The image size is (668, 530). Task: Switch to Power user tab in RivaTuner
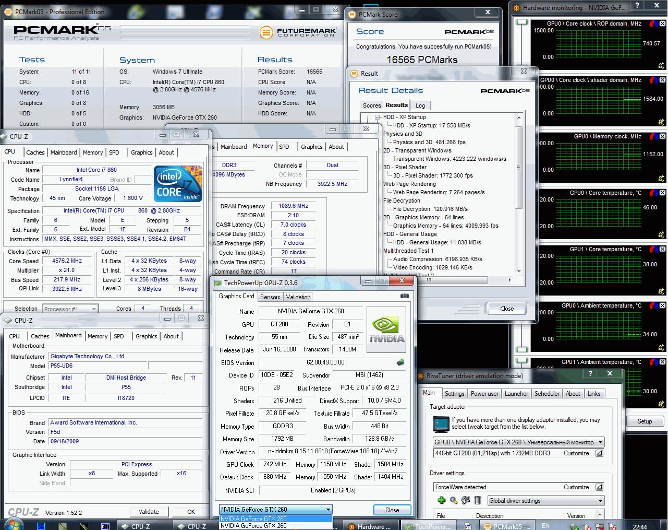coord(485,394)
